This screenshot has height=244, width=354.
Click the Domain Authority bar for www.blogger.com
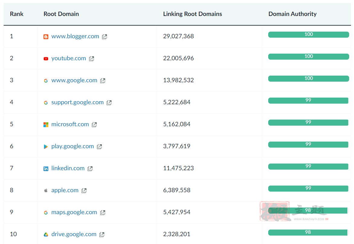tap(309, 34)
